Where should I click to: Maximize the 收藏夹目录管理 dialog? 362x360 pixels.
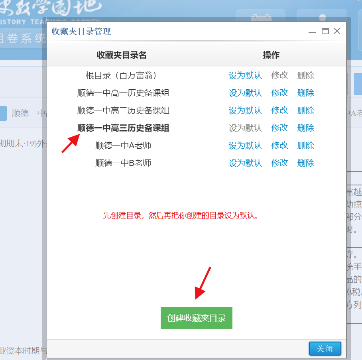(x=325, y=31)
